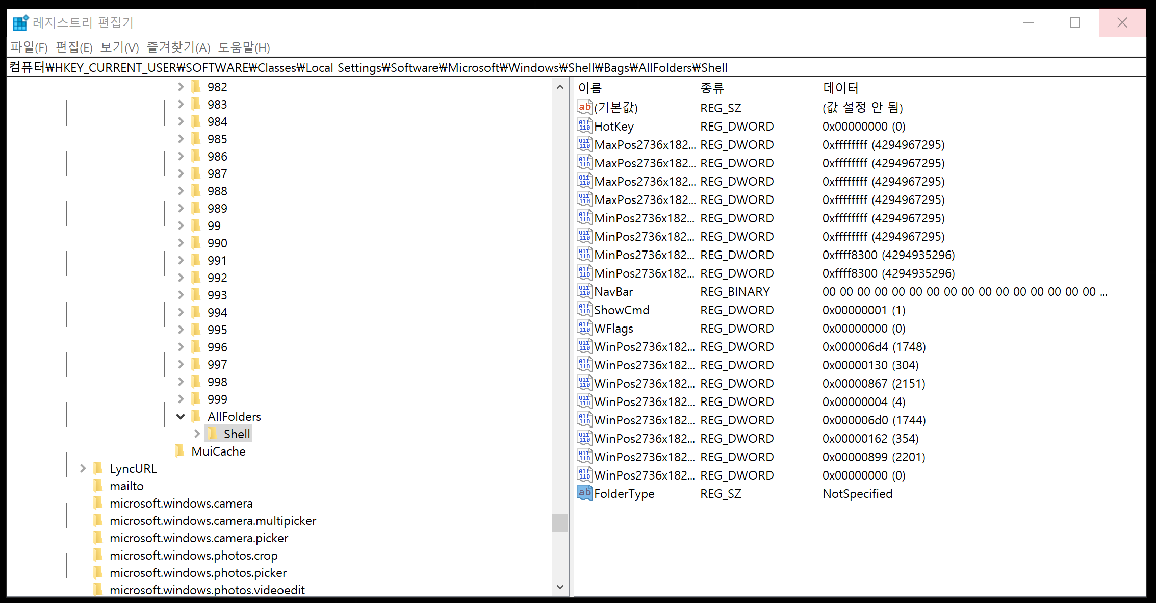Expand the 982 key chevron
1156x603 pixels.
click(181, 87)
